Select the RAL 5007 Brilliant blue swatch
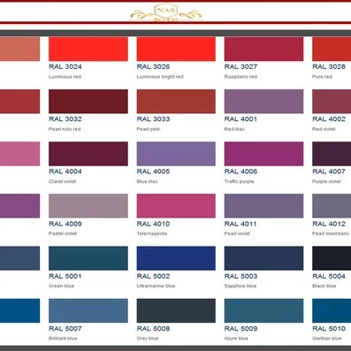This screenshot has height=351, width=351. 88,310
